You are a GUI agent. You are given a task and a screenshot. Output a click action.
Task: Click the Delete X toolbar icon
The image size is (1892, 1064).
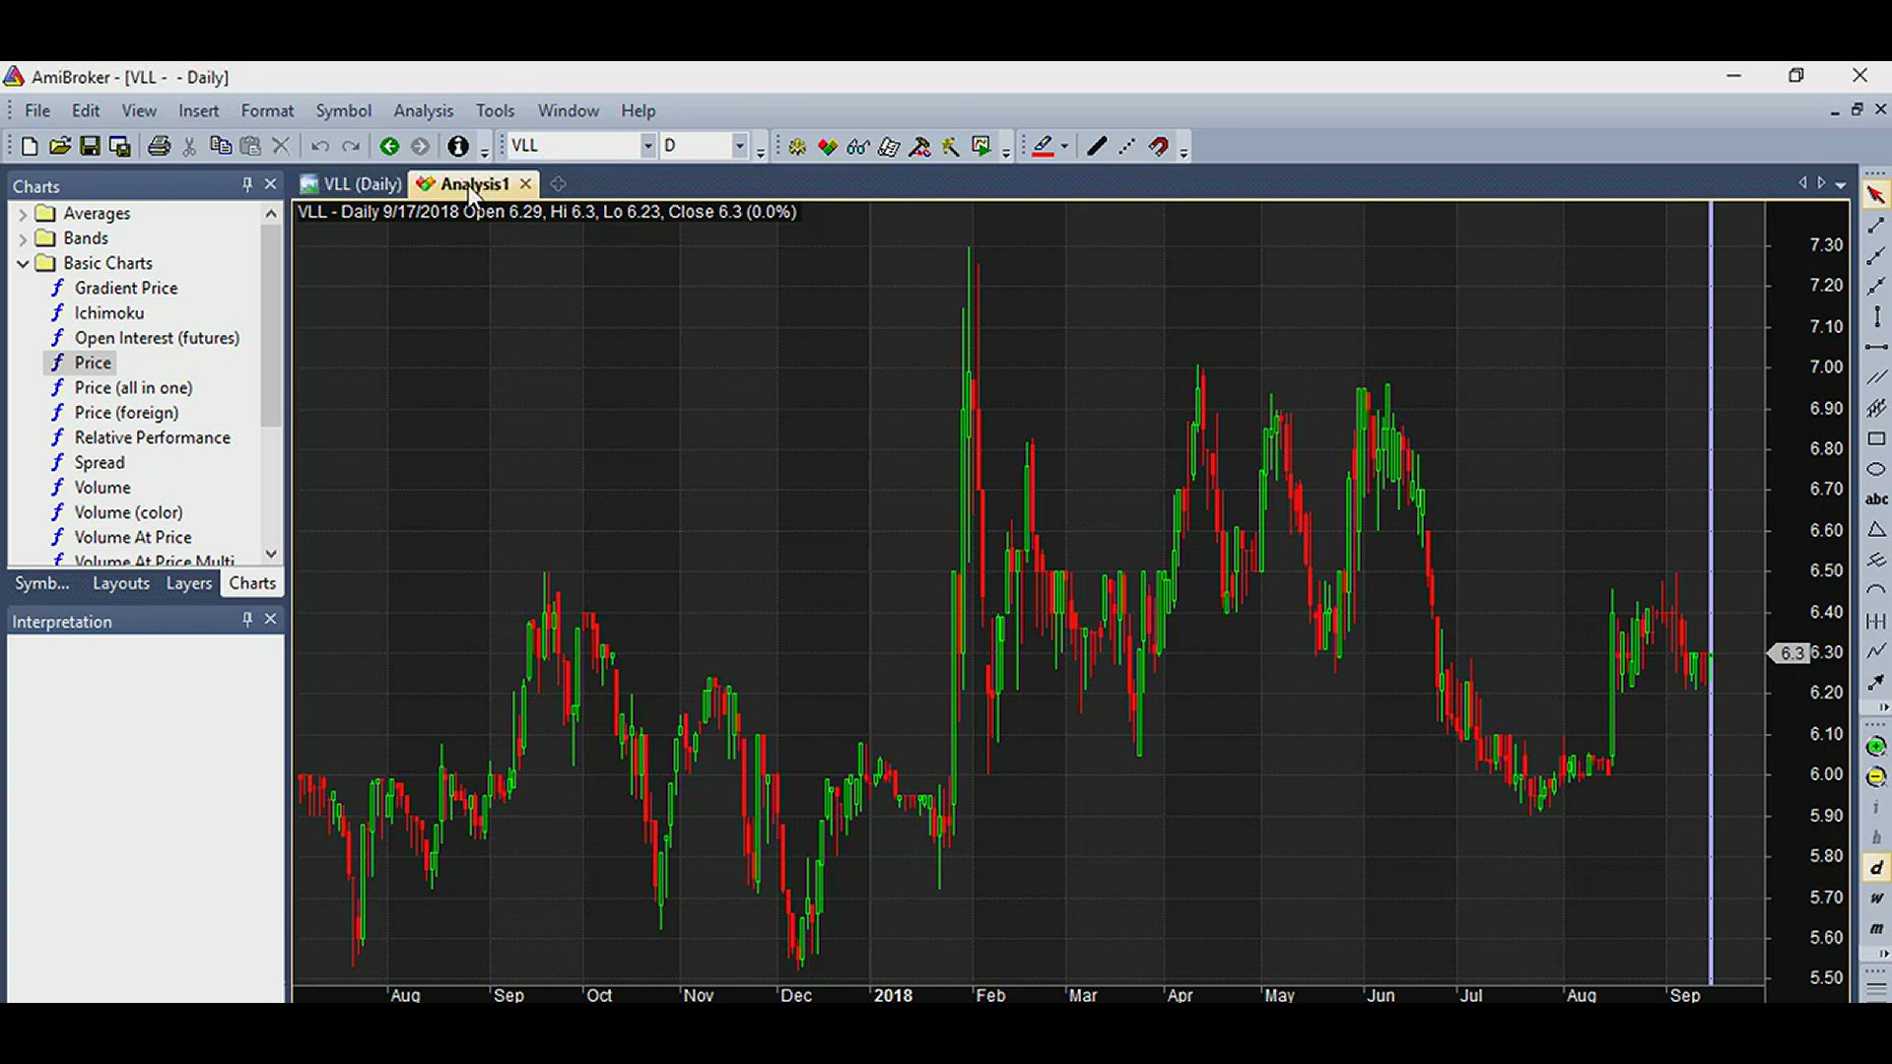(x=281, y=147)
